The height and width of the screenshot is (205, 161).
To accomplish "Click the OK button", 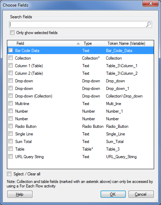I will click(113, 194).
